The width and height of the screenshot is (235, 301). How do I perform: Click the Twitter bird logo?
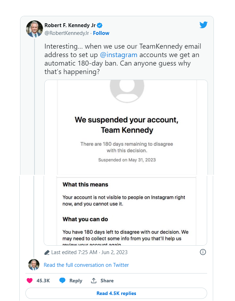tap(203, 25)
